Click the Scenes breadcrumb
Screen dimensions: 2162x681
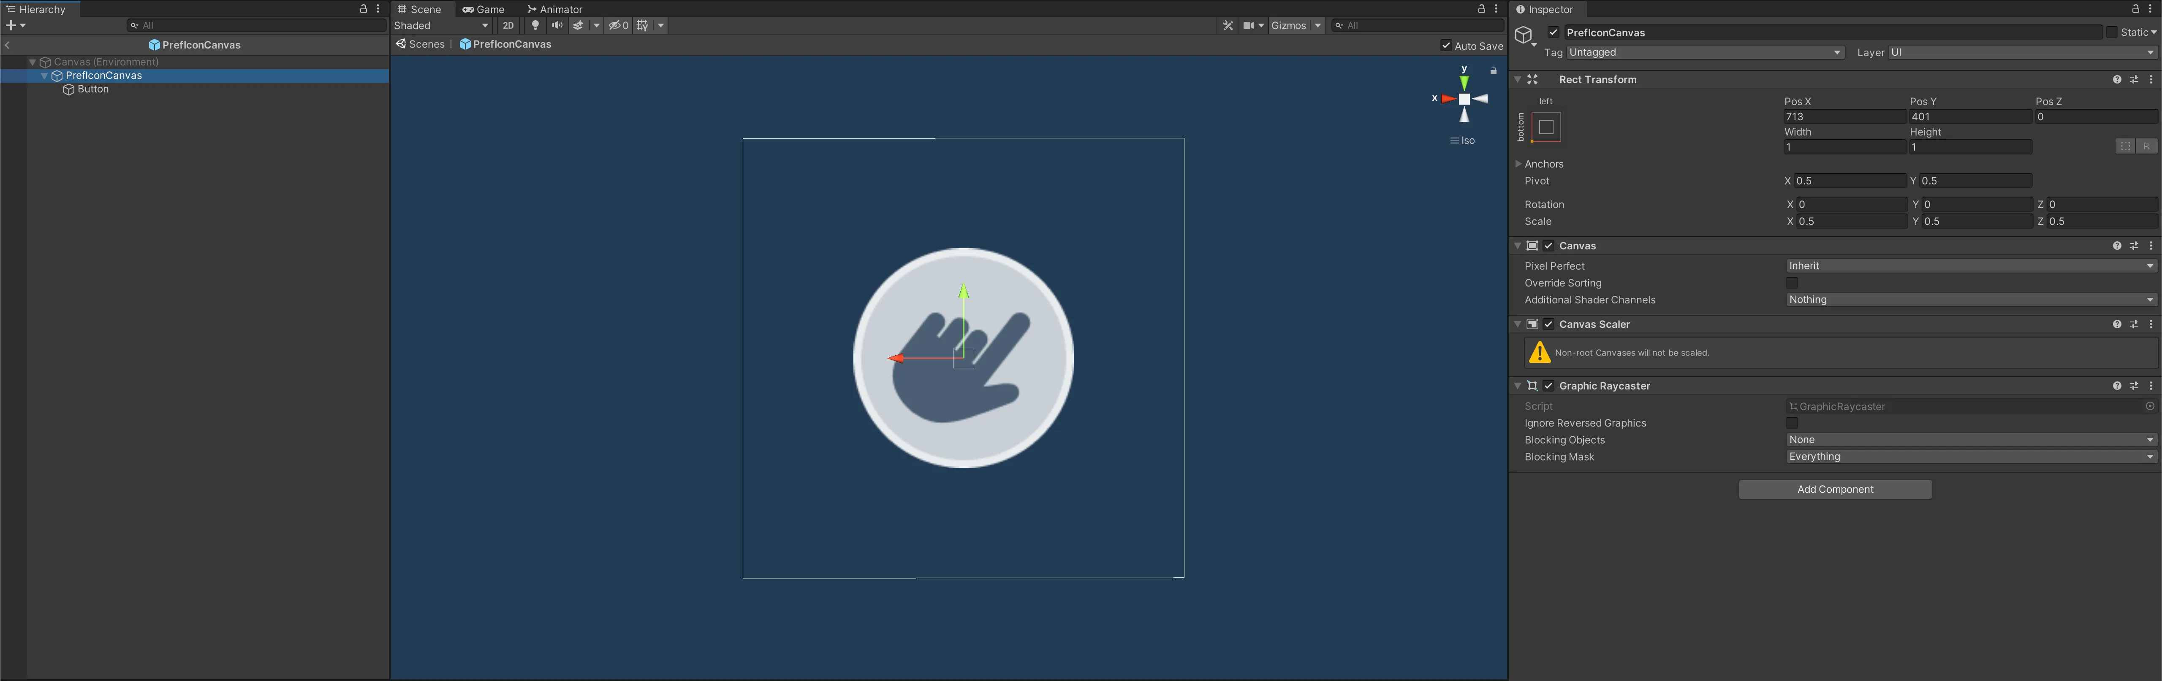pyautogui.click(x=421, y=44)
